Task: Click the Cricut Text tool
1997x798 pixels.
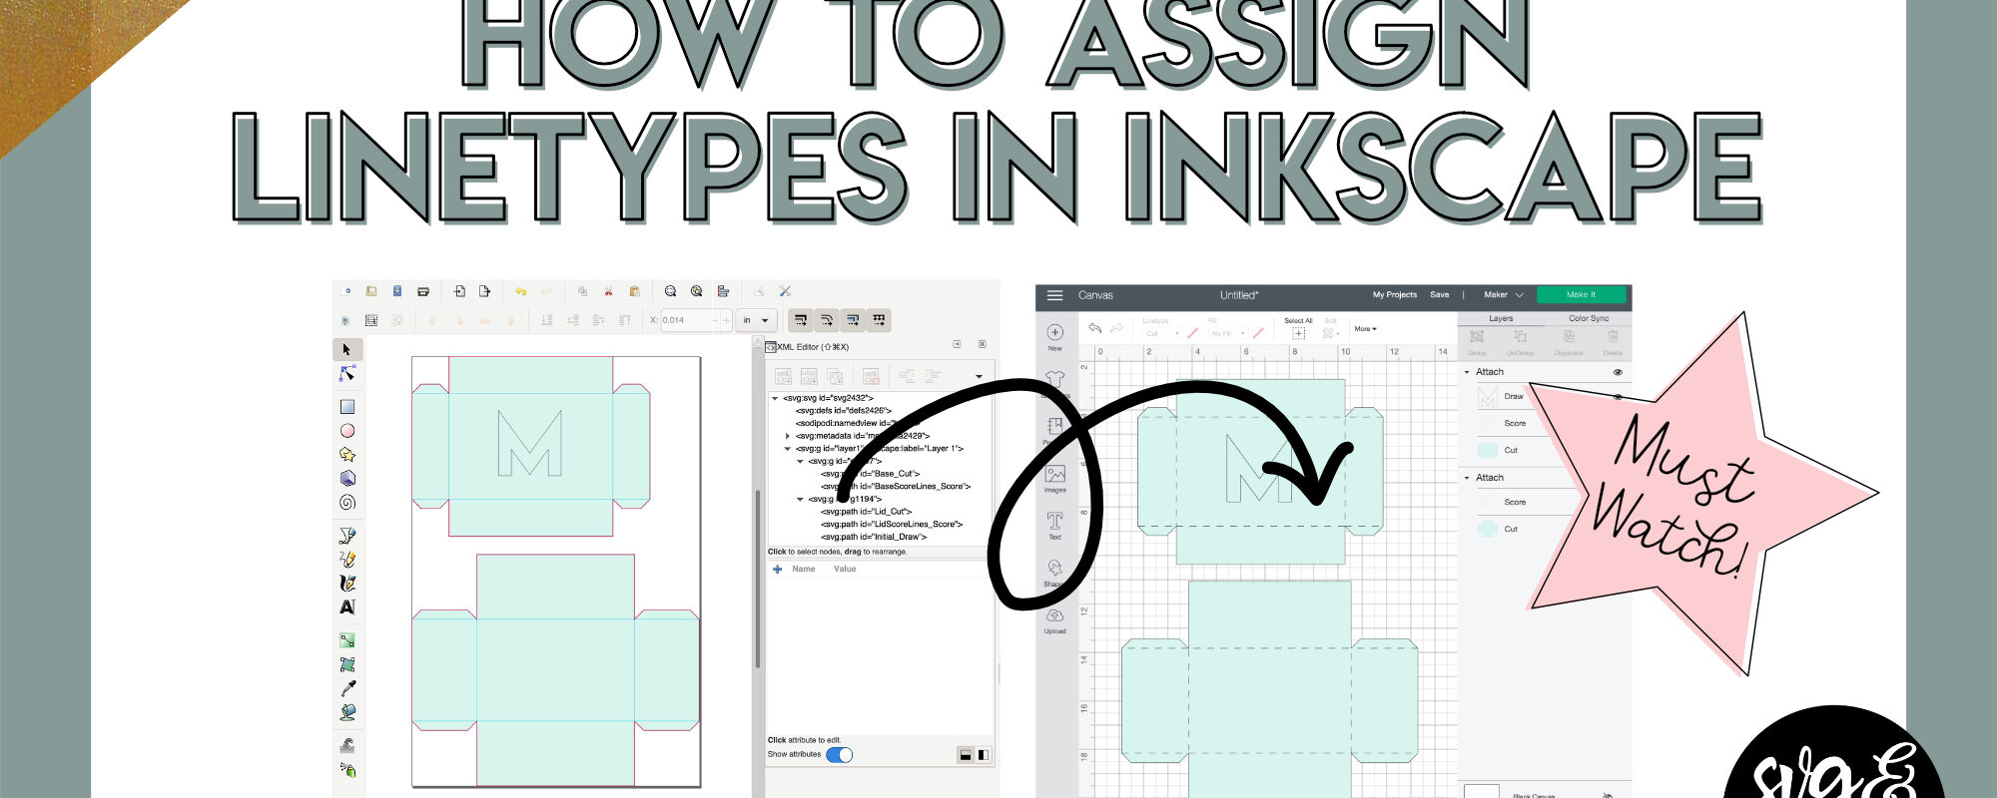Action: pos(1054,526)
